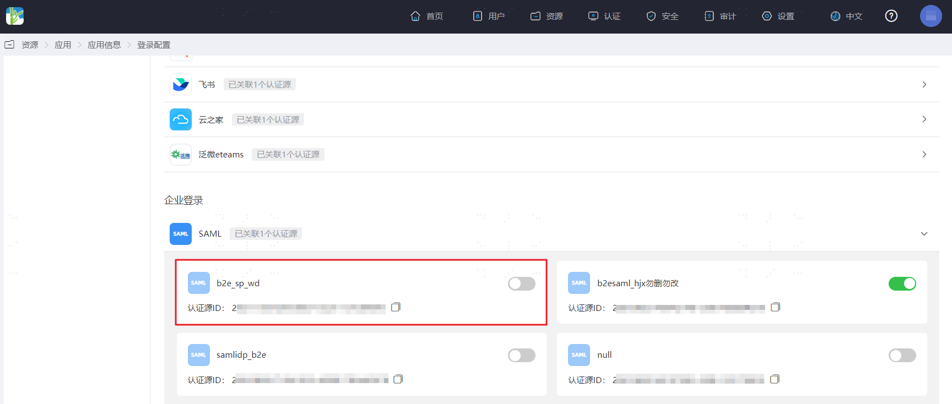The height and width of the screenshot is (404, 952).
Task: Click the 飞书 logo icon
Action: 181,84
